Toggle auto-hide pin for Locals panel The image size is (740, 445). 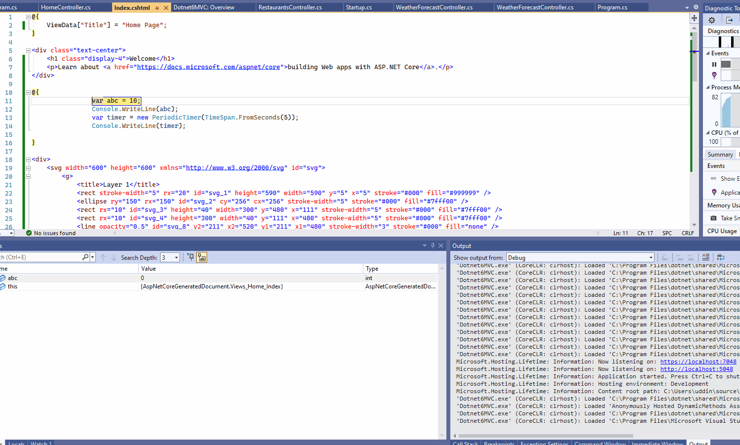[x=433, y=245]
